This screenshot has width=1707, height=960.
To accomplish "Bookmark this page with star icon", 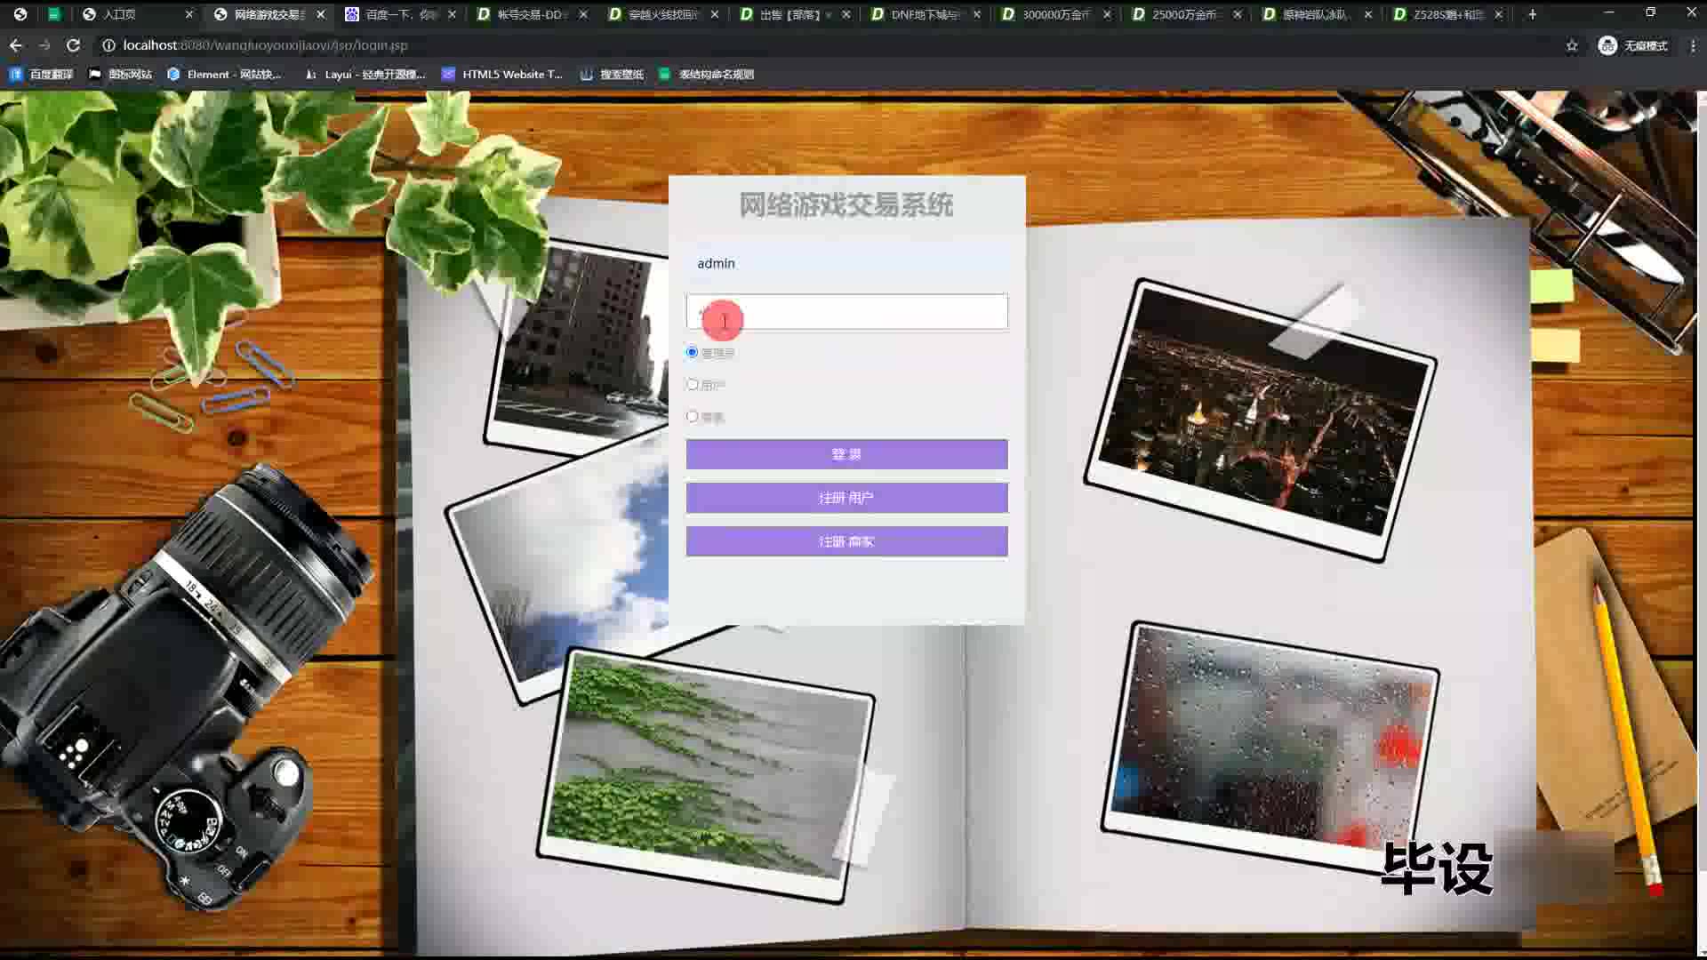I will [1572, 45].
